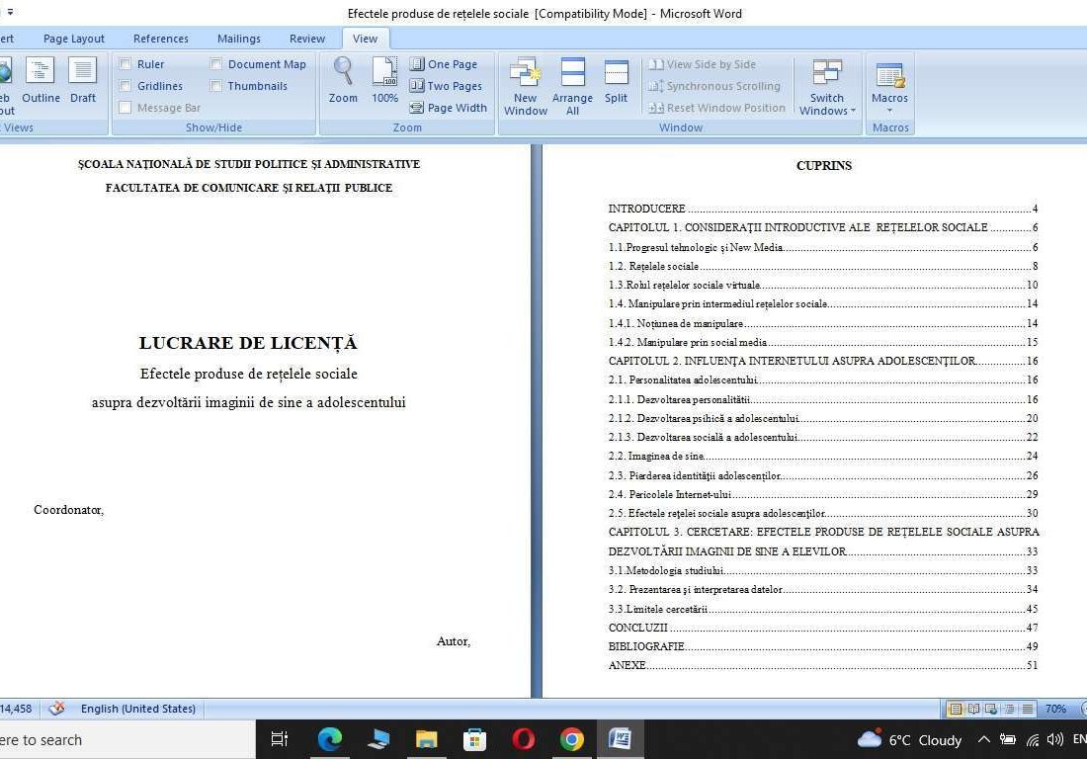This screenshot has height=759, width=1087.
Task: Expand the Macros dropdown arrow
Action: (x=889, y=110)
